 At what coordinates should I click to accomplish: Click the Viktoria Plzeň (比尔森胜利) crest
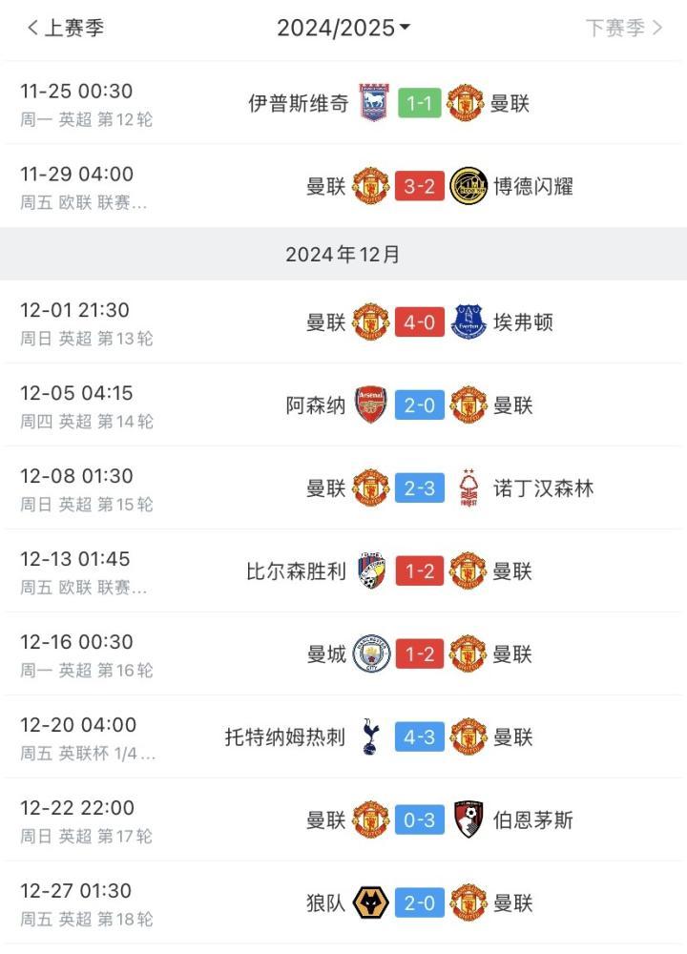[x=372, y=571]
